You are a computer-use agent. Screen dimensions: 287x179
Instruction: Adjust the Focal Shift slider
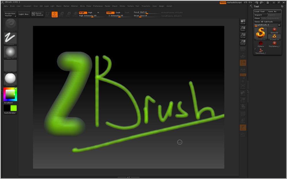pyautogui.click(x=146, y=12)
